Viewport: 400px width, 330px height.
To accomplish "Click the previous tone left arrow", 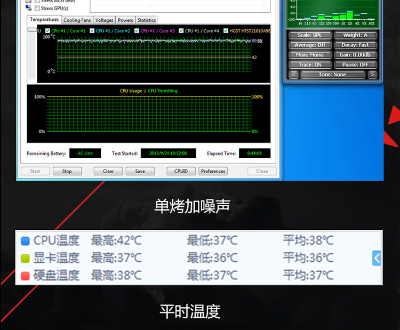I will pos(293,75).
